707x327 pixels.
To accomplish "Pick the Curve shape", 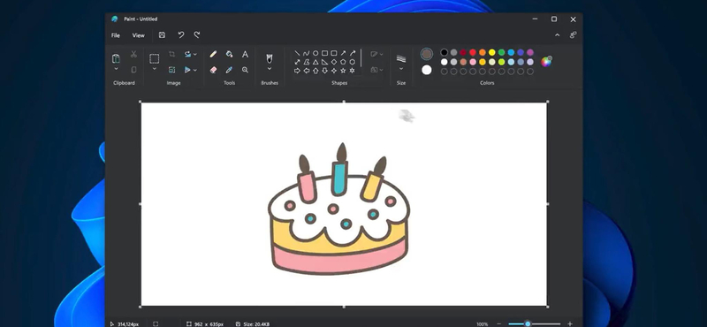I will pos(306,53).
